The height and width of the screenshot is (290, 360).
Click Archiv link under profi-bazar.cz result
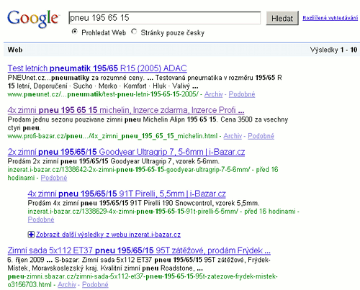point(233,136)
